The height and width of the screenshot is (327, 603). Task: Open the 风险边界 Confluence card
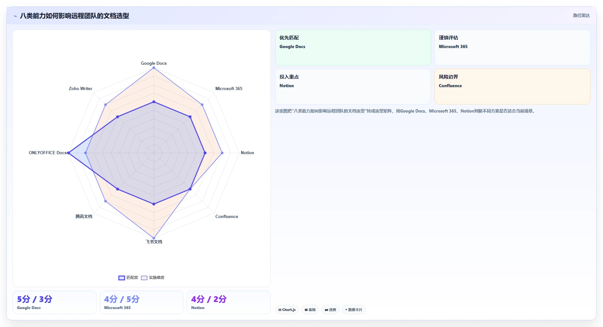(512, 87)
